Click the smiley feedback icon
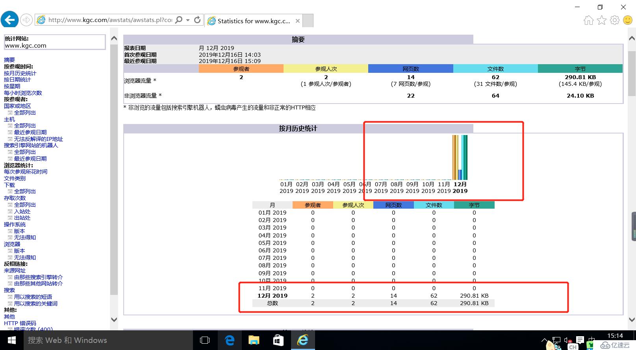 click(x=628, y=20)
